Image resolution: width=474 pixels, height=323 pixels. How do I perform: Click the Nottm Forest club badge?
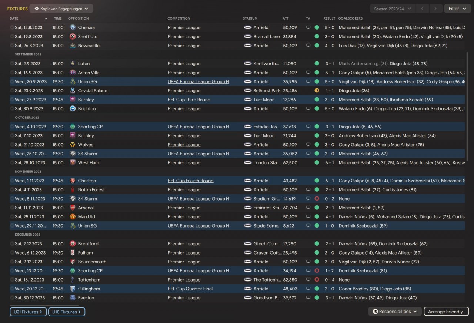tap(73, 190)
